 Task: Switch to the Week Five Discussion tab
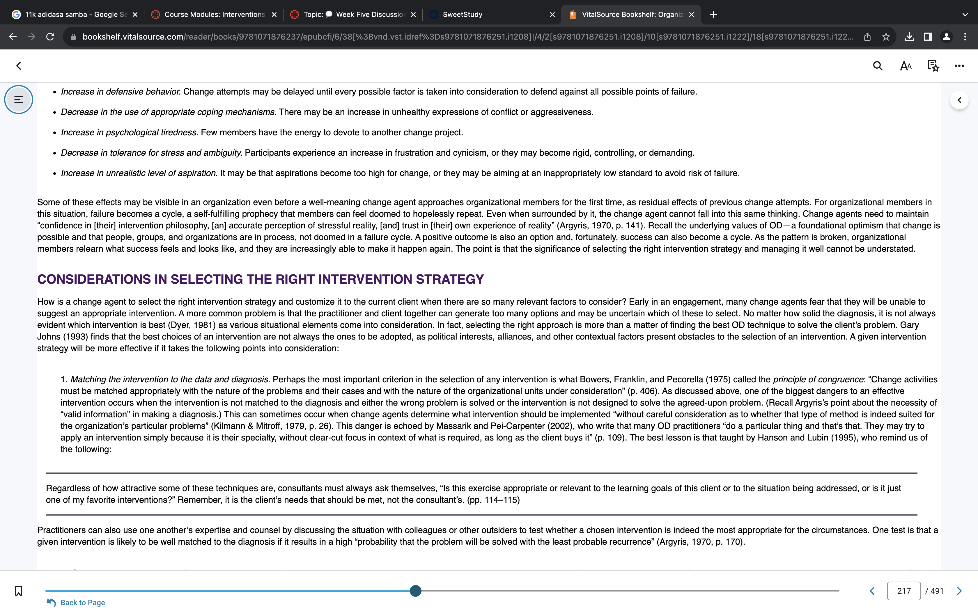tap(352, 15)
